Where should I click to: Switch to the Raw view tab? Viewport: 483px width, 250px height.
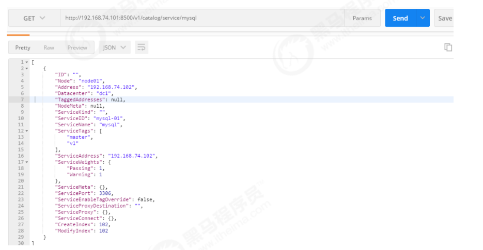click(x=49, y=47)
